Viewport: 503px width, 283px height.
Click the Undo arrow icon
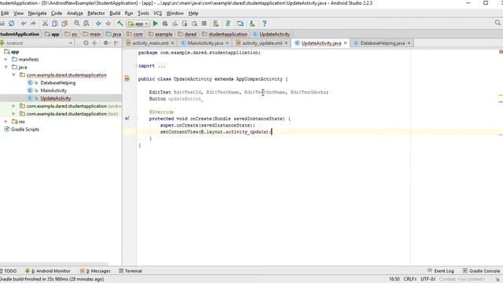tap(24, 24)
